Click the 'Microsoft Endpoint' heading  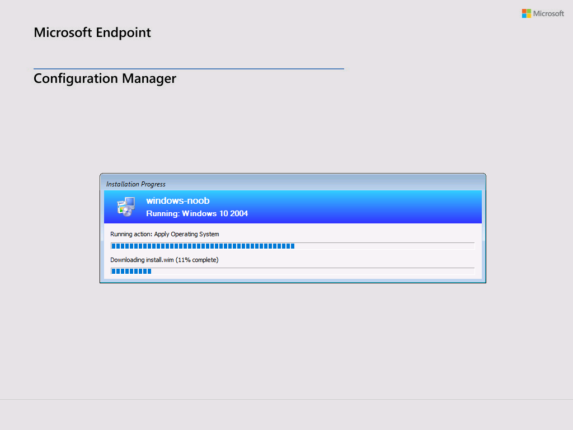pos(92,32)
